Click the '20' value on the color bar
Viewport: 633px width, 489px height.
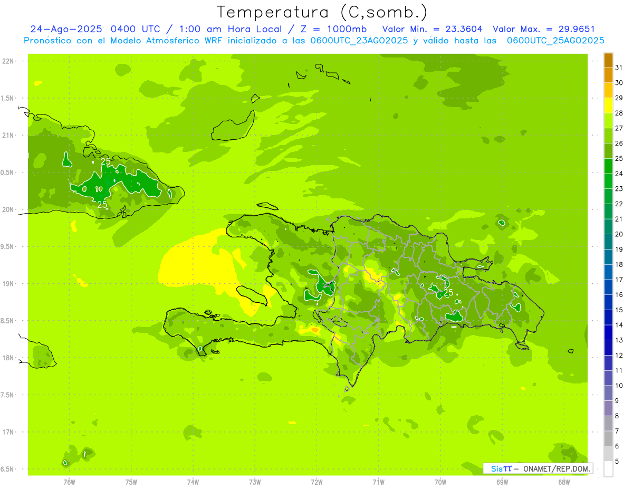click(x=619, y=234)
